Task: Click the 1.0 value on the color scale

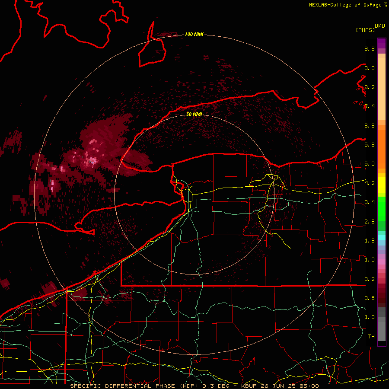Action: point(370,260)
